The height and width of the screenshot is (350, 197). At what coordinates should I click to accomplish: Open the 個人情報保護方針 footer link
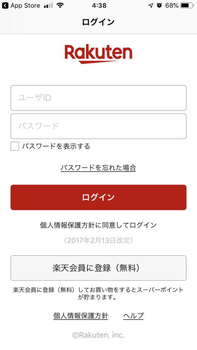pos(81,316)
